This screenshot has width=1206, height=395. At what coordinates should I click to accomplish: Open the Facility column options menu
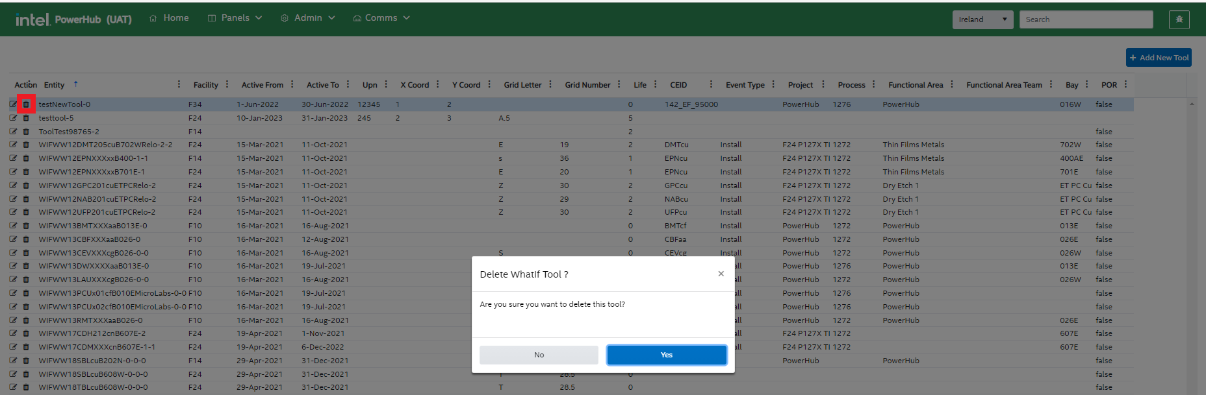227,84
